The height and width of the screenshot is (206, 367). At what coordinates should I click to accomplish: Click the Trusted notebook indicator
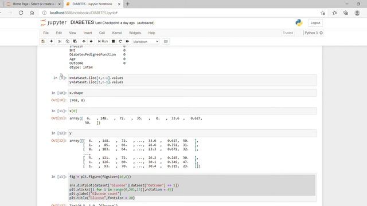[288, 33]
